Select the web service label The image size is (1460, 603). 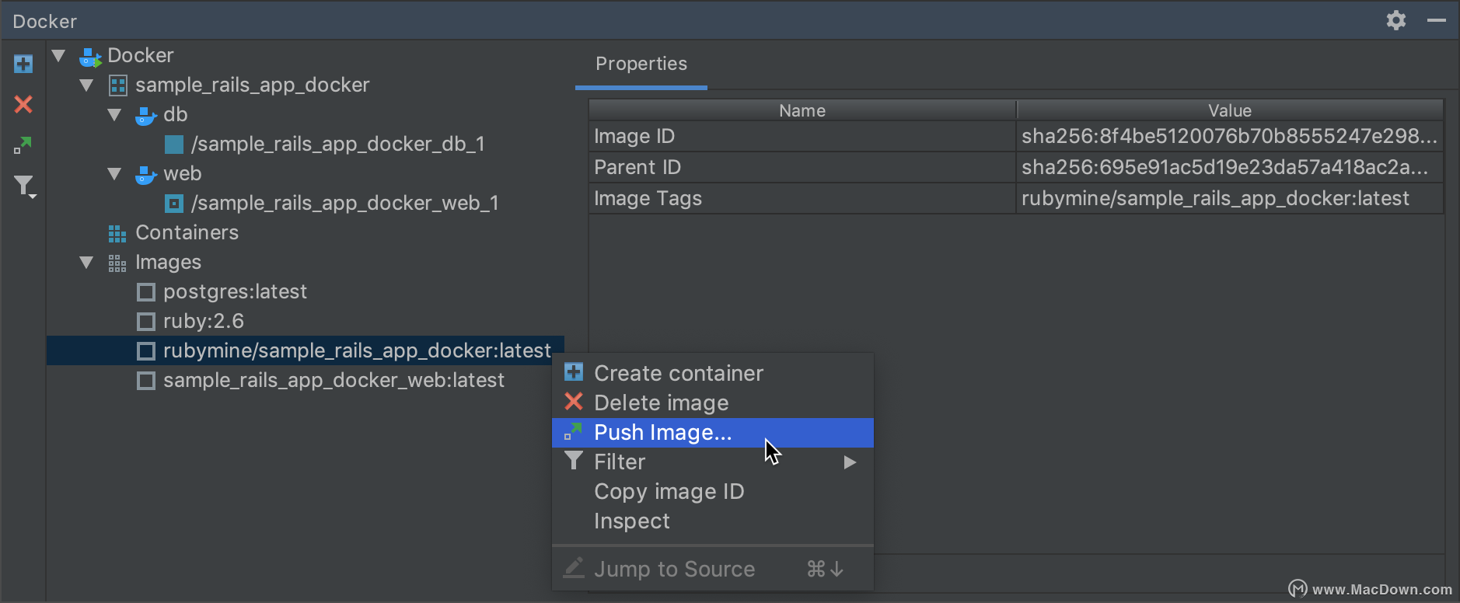183,174
